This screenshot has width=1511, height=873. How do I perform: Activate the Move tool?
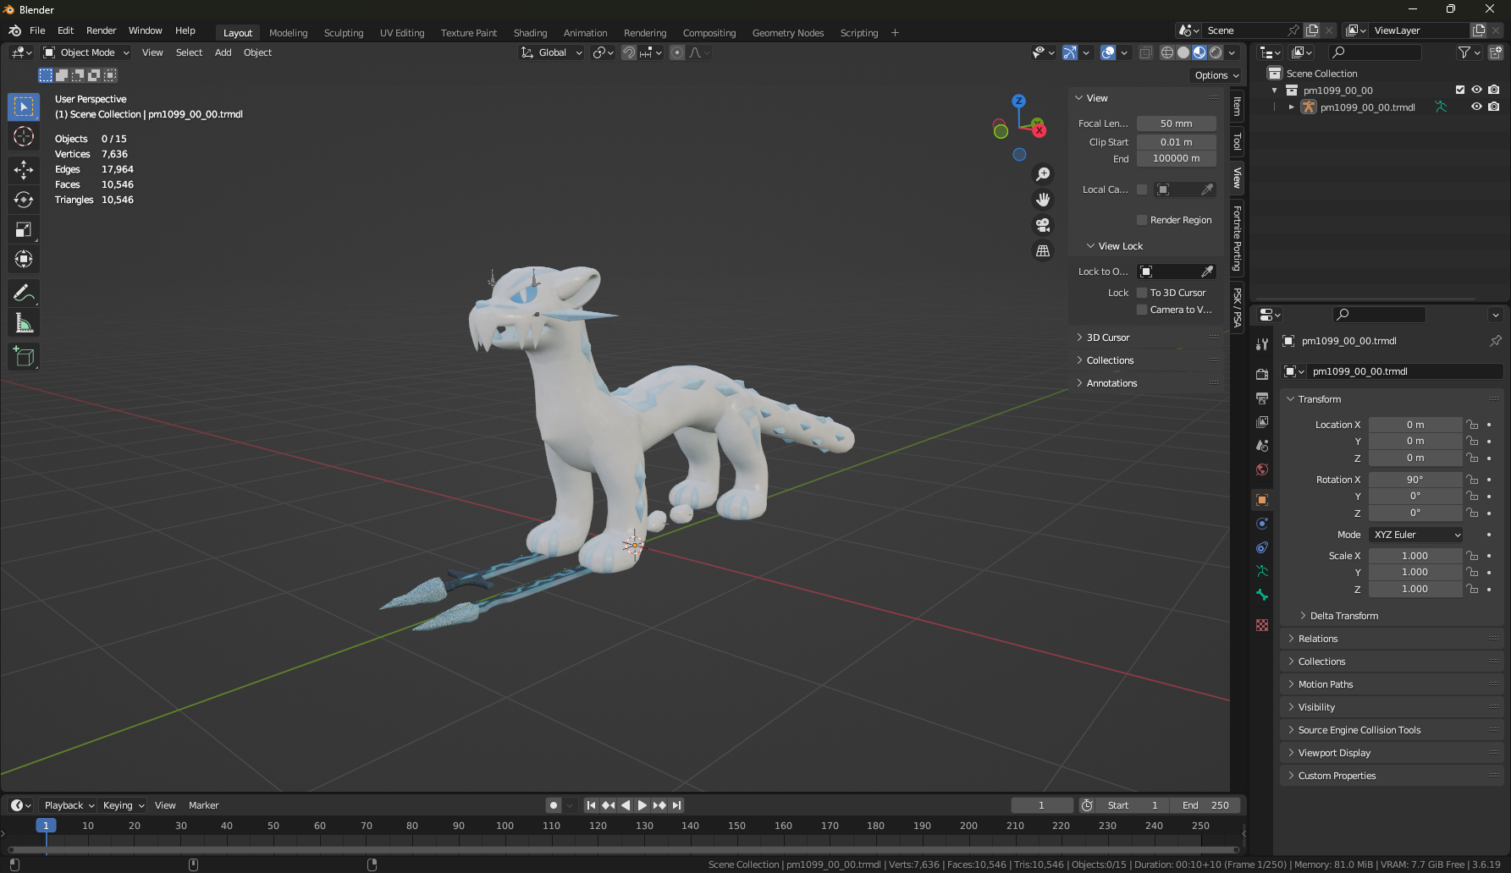pyautogui.click(x=24, y=170)
